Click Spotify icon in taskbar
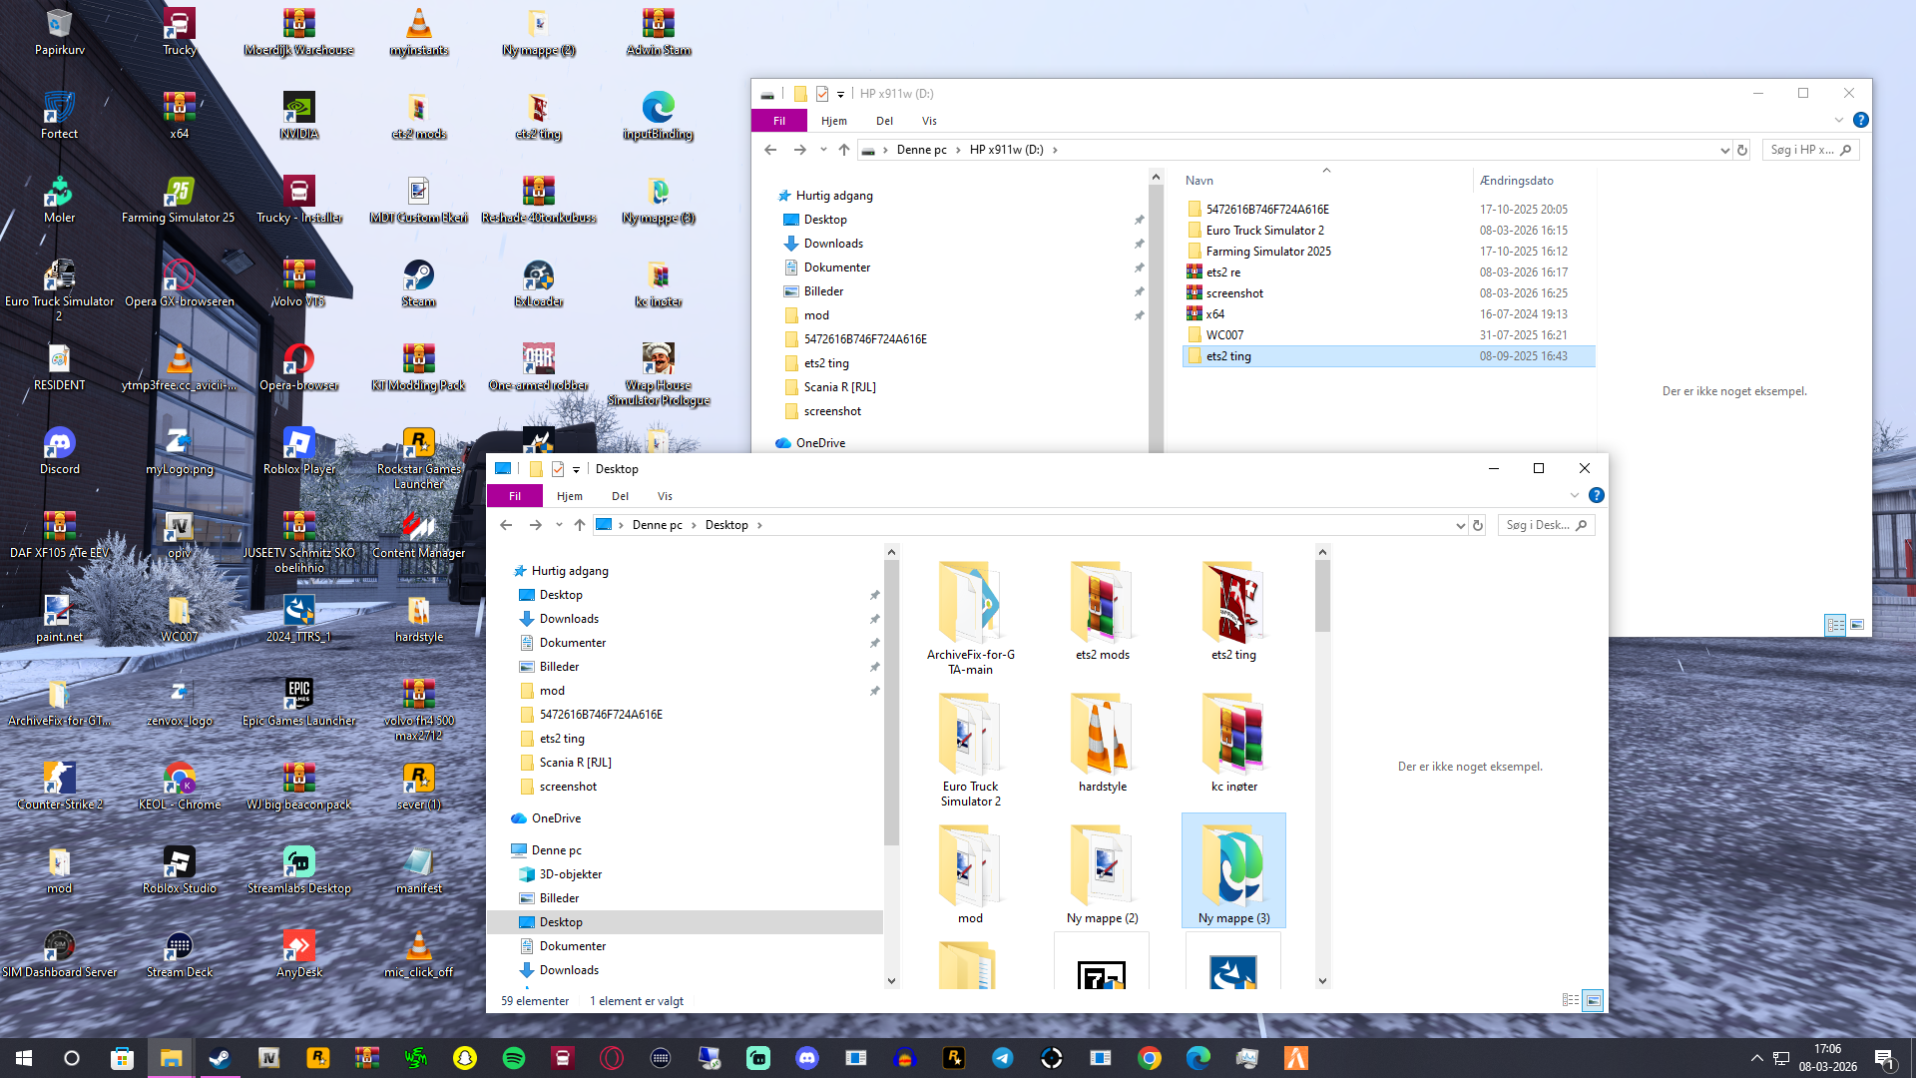Screen dimensions: 1916x1078 [514, 1058]
